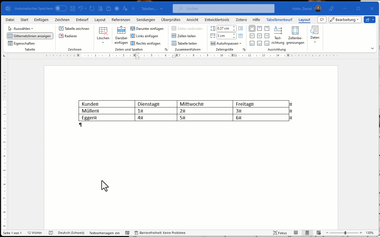Toggle Gitternetzlinien anzeigen
Viewport: 380px width, 237px height.
pos(30,36)
